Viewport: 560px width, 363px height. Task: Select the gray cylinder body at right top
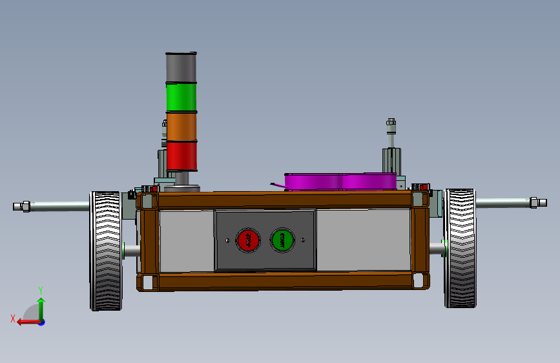[391, 161]
